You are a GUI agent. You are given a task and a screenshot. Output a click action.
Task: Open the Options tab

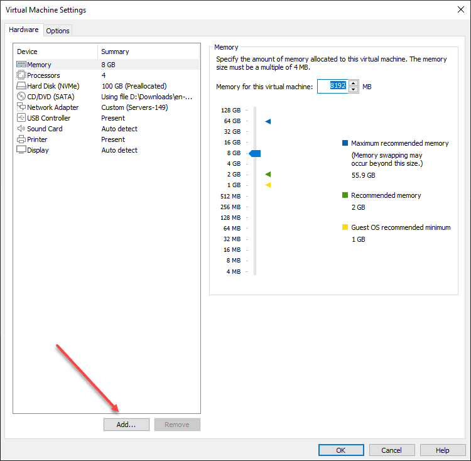pyautogui.click(x=58, y=31)
